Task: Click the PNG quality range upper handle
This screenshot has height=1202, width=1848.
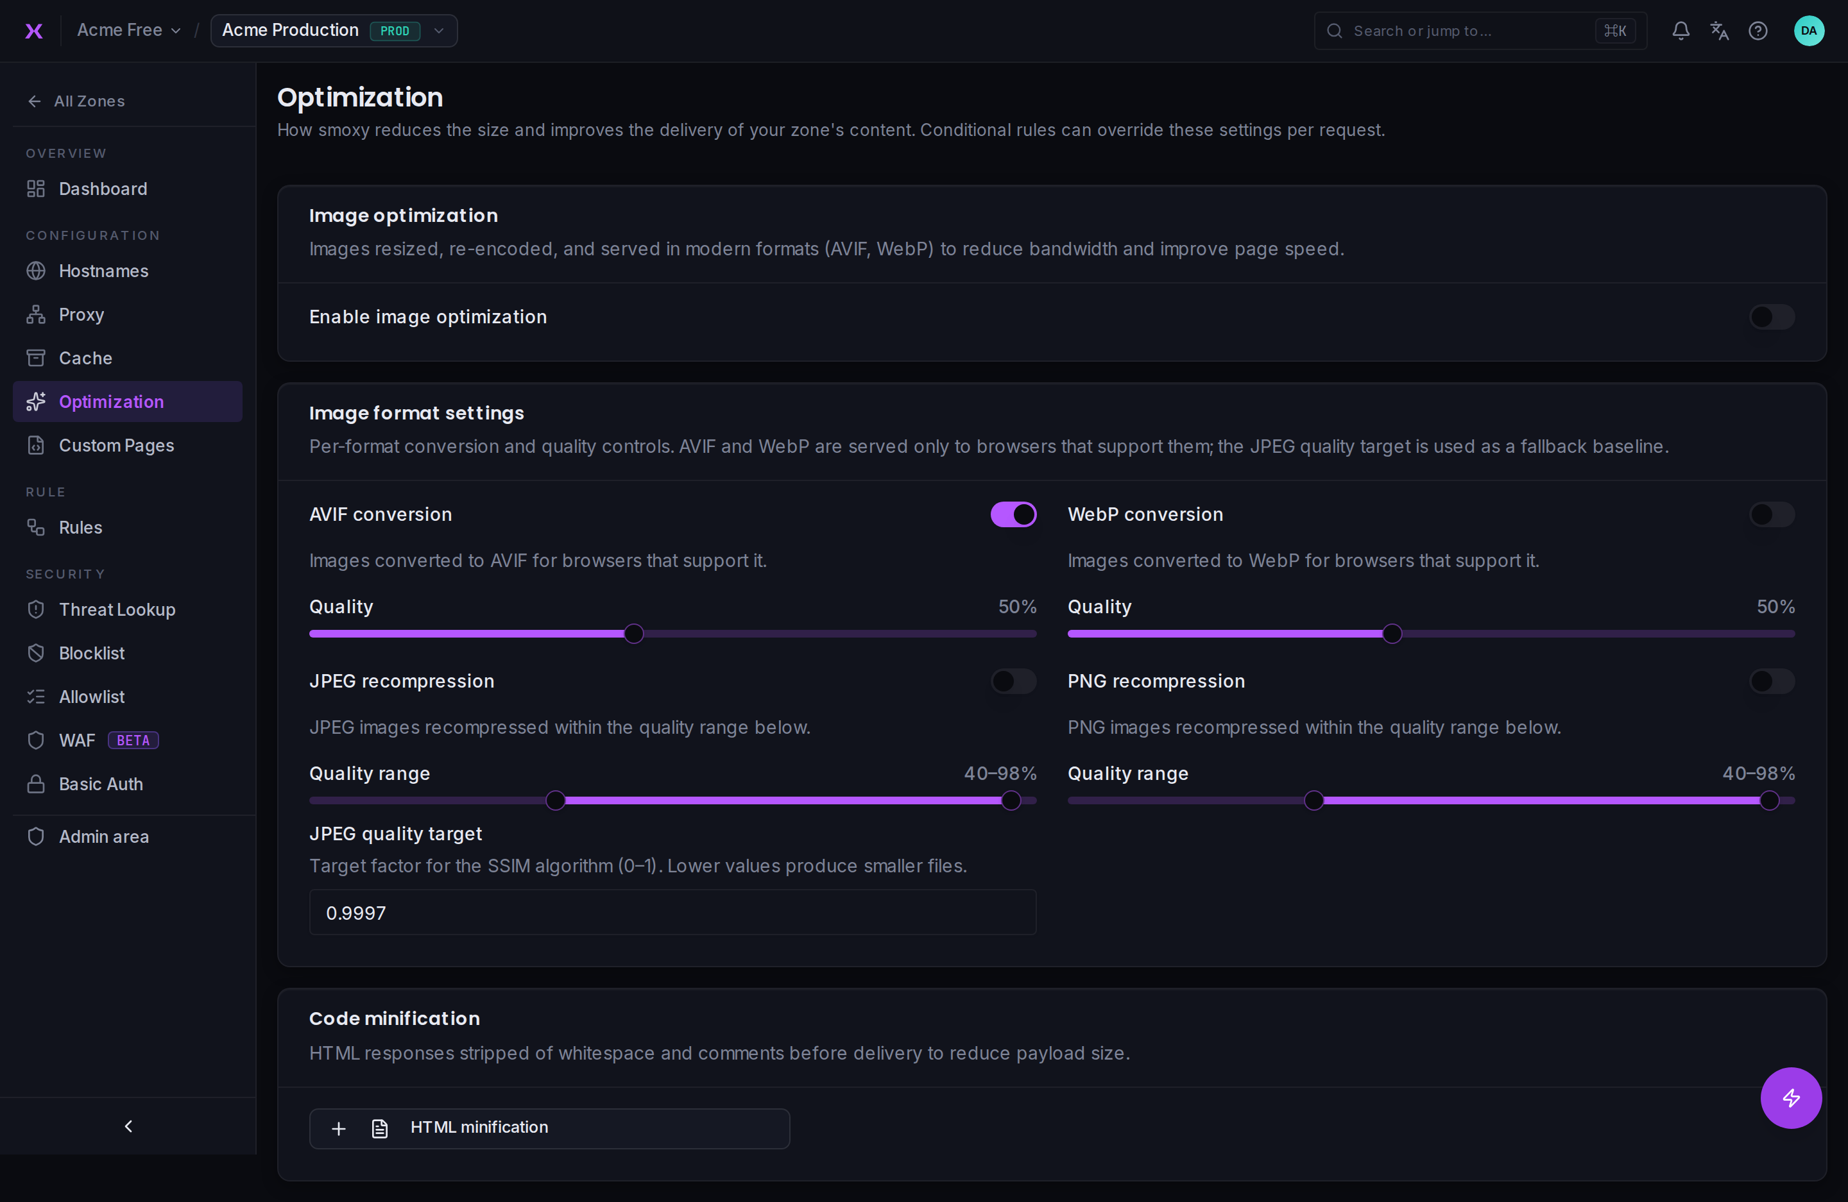Action: point(1769,800)
